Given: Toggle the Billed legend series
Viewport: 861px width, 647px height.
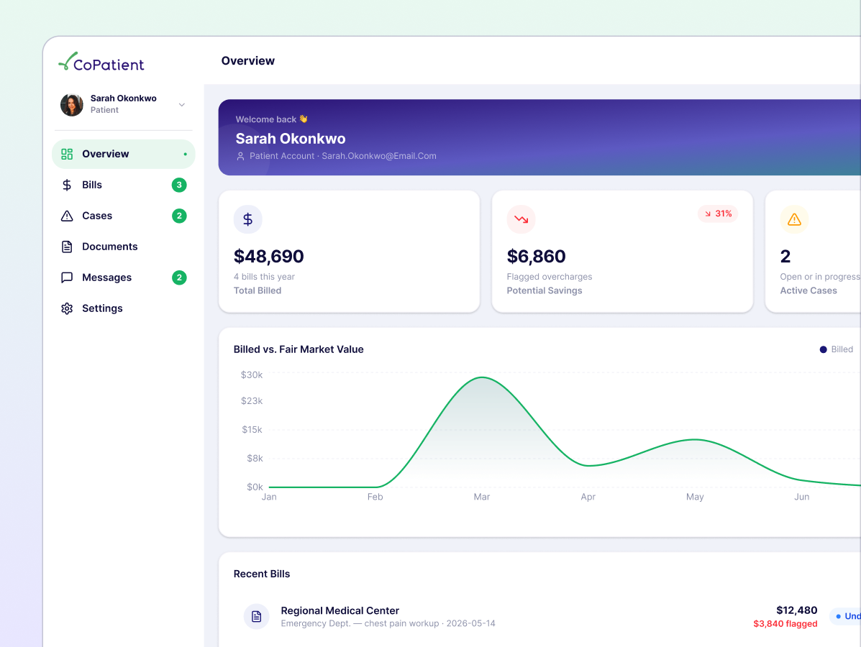Looking at the screenshot, I should click(836, 349).
